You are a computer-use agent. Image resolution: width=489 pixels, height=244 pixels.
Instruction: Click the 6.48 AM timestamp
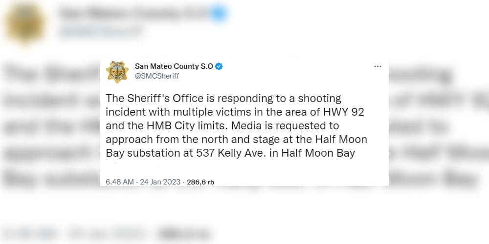tap(120, 182)
